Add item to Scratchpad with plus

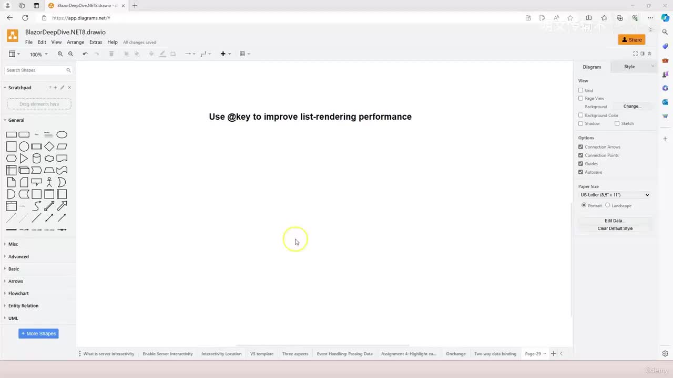click(55, 88)
